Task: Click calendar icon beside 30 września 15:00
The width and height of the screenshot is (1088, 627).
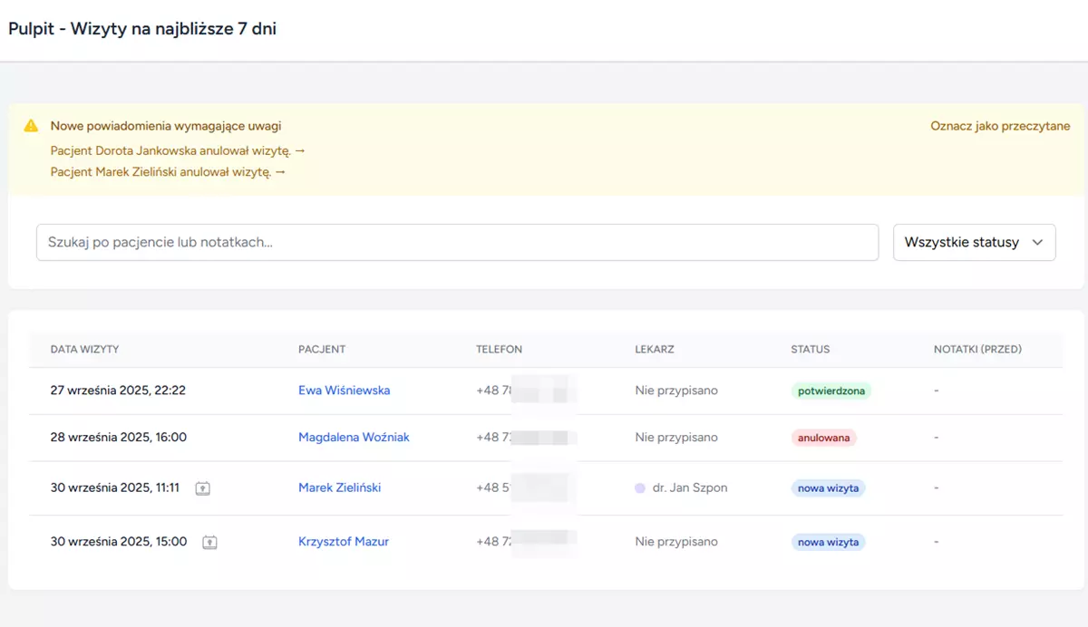Action: click(209, 543)
